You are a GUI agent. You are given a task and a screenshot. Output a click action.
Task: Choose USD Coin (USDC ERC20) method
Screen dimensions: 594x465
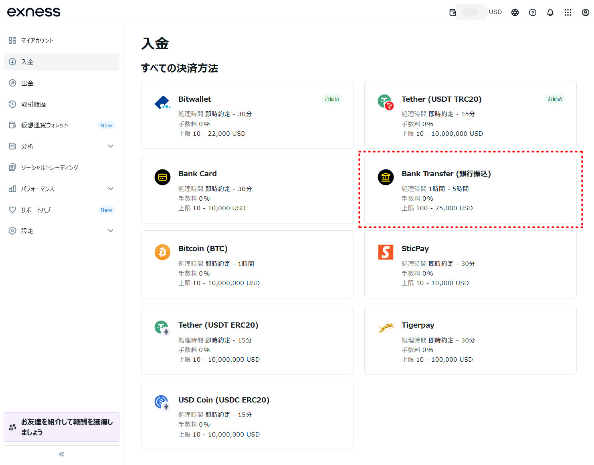pos(247,416)
